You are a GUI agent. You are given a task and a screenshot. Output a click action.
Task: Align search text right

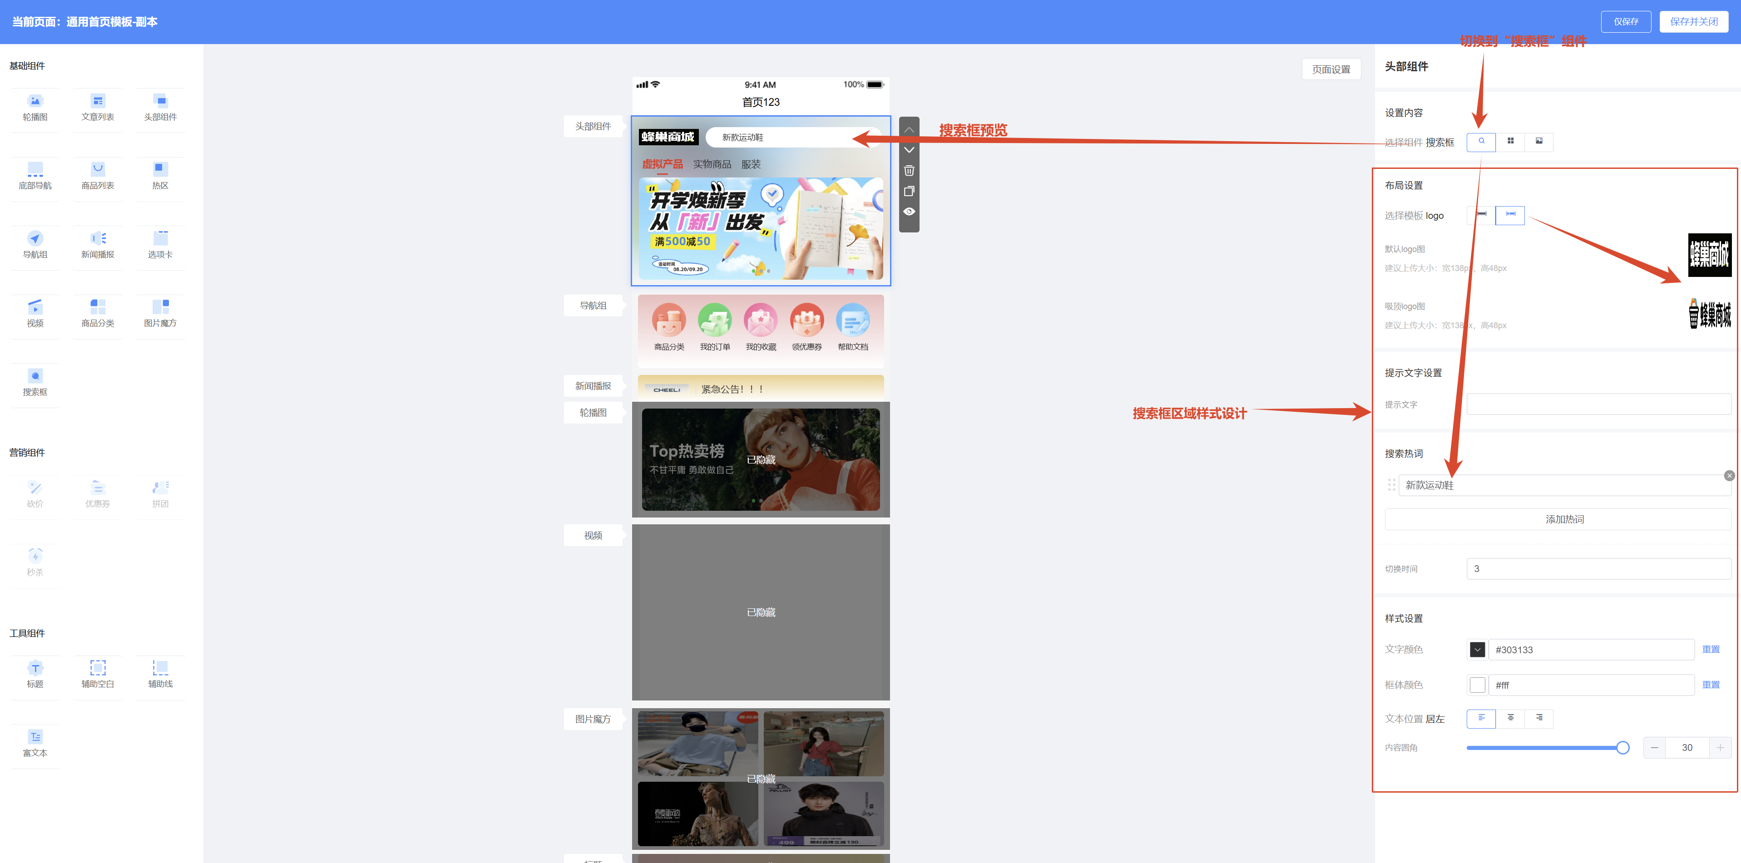pyautogui.click(x=1539, y=718)
